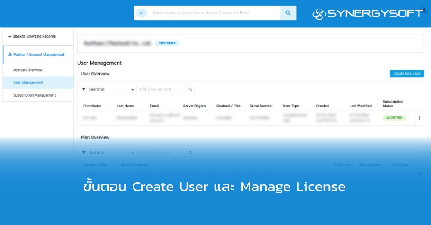431x225 pixels.
Task: Select Partner / Account Management section header
Action: (38, 55)
